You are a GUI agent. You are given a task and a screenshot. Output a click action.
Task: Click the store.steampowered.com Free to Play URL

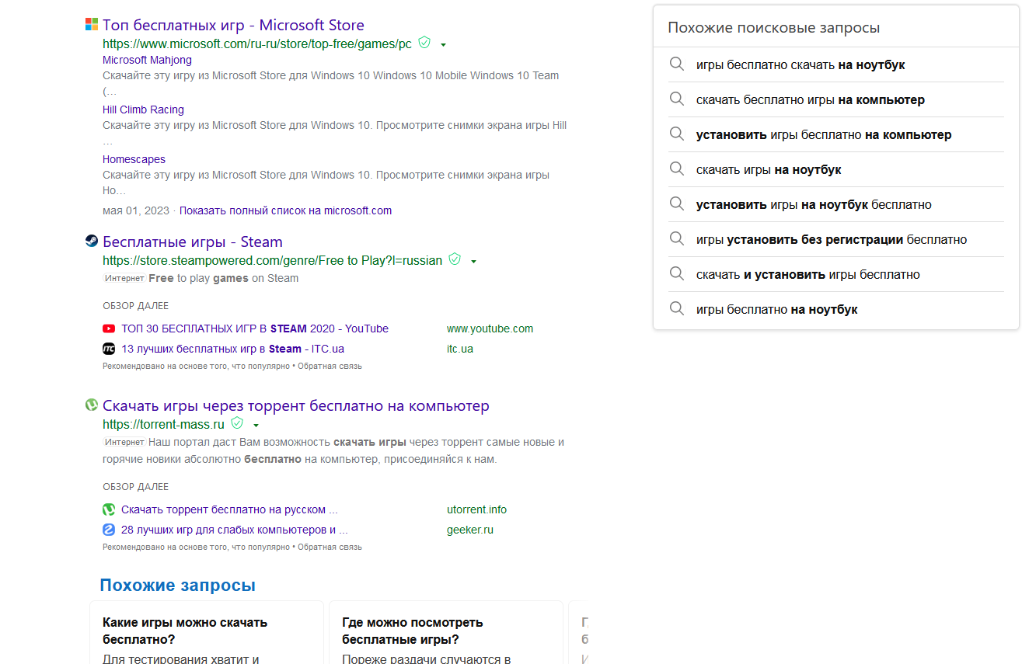[x=272, y=260]
